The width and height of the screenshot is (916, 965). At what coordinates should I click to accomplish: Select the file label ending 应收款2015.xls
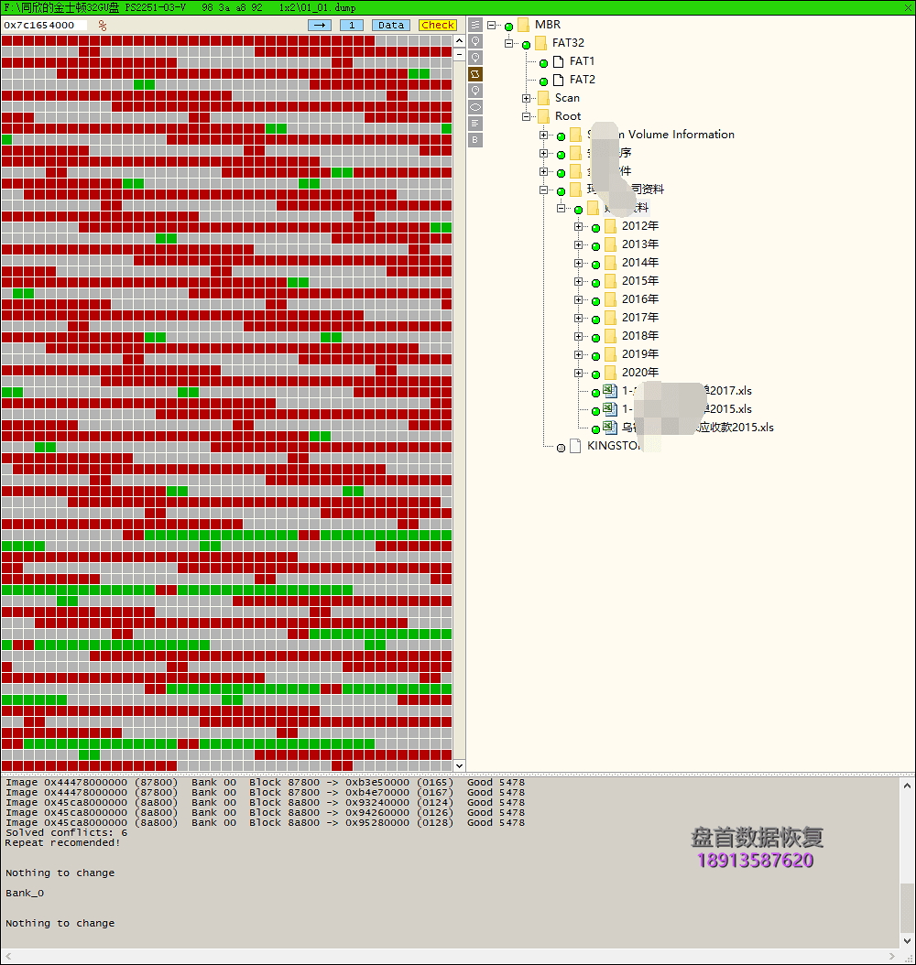point(697,428)
